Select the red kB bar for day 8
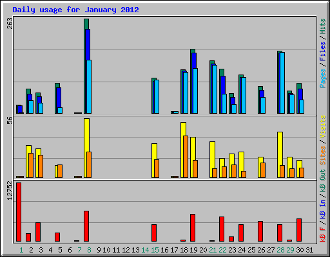 tap(86, 226)
